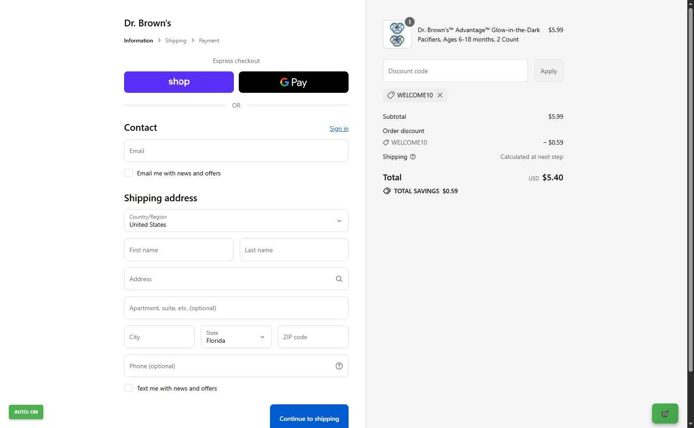This screenshot has width=694, height=428.
Task: Go to the Shipping breadcrumb step
Action: coord(176,41)
